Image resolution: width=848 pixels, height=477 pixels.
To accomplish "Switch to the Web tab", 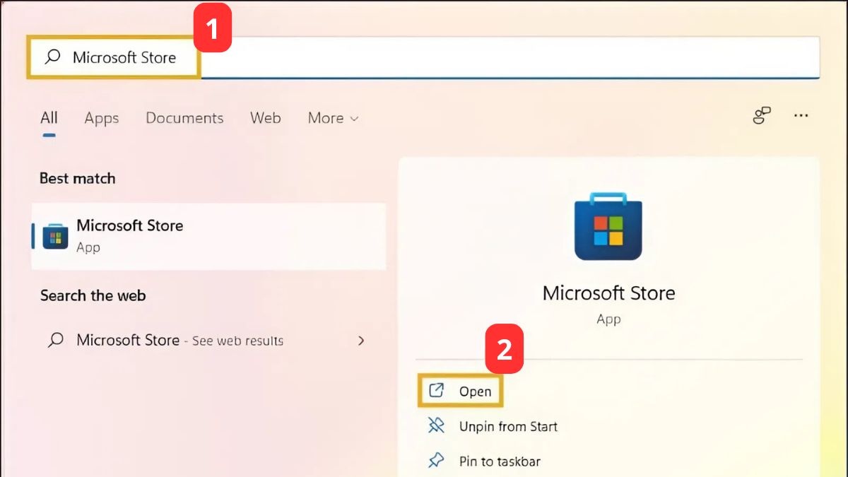I will [266, 118].
